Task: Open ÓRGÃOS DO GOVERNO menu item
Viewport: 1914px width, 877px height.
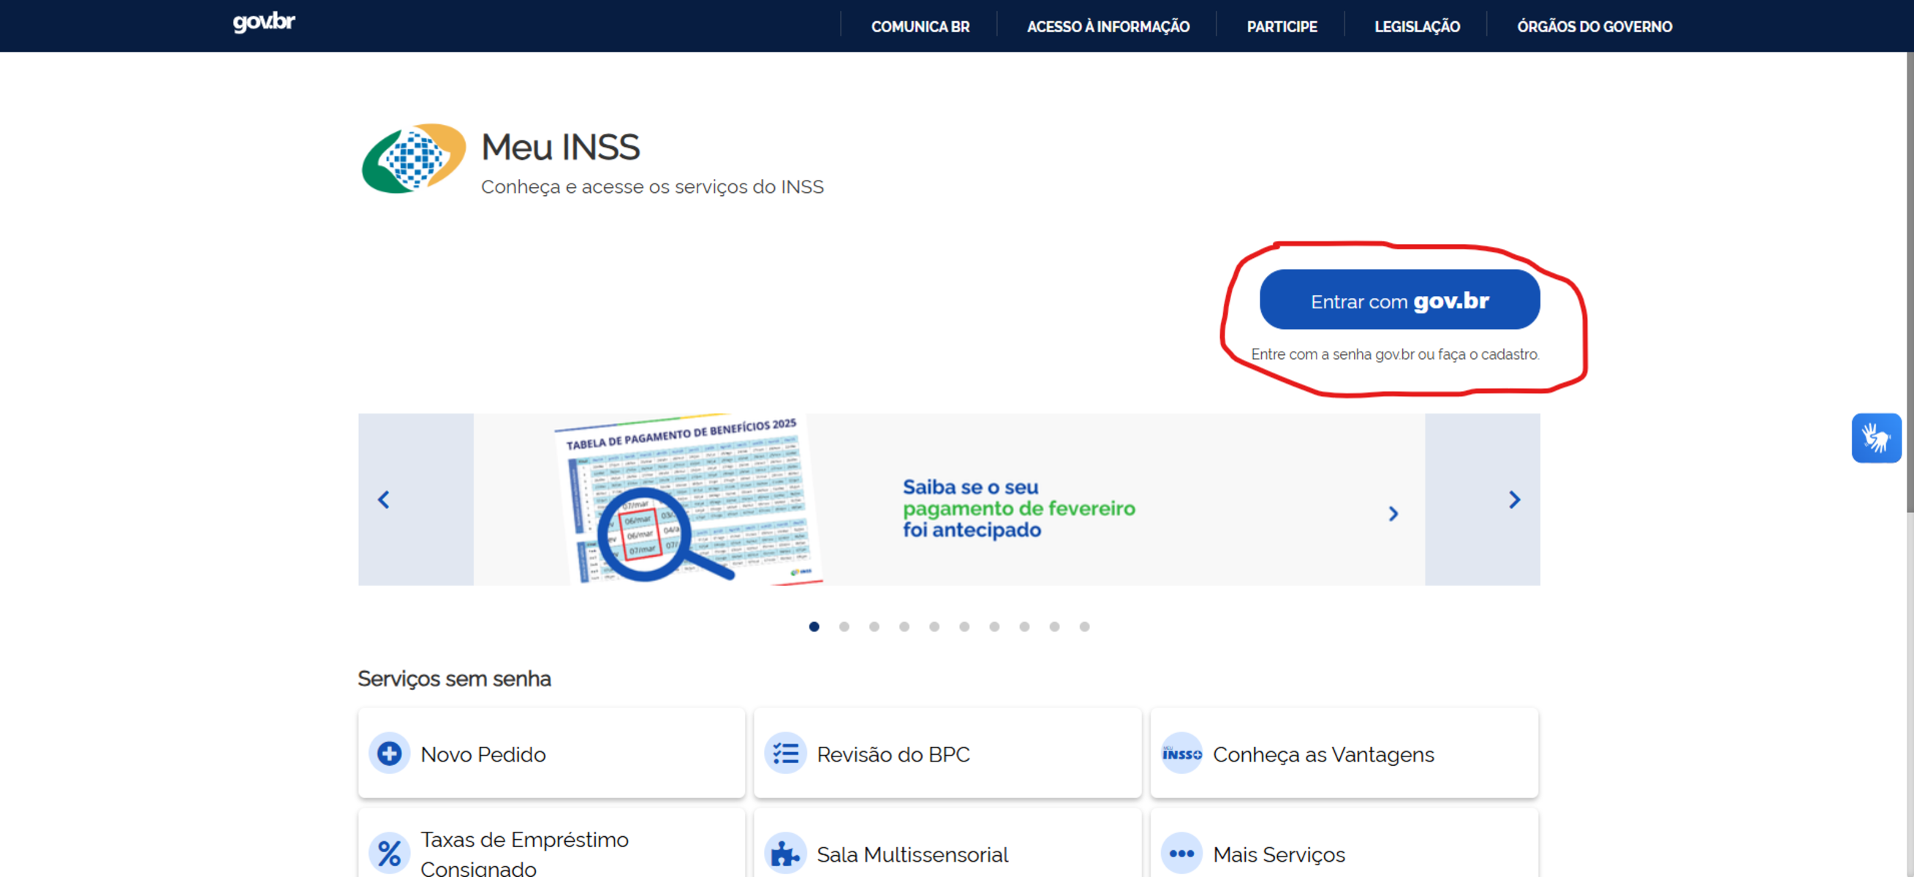Action: (x=1595, y=27)
